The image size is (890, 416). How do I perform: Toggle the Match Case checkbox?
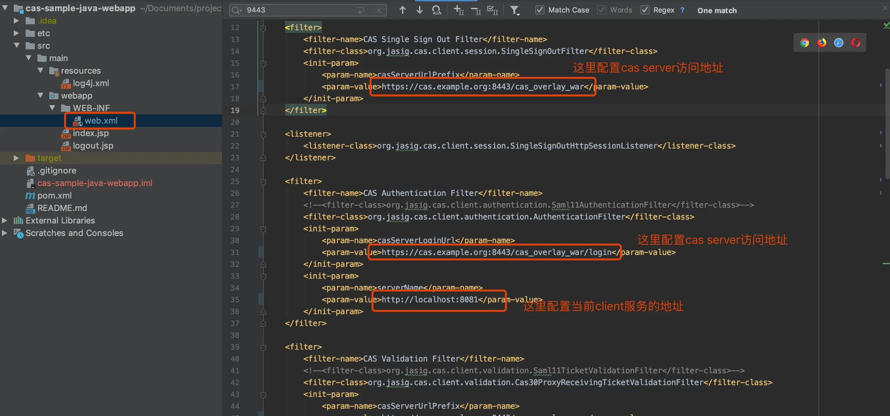540,10
